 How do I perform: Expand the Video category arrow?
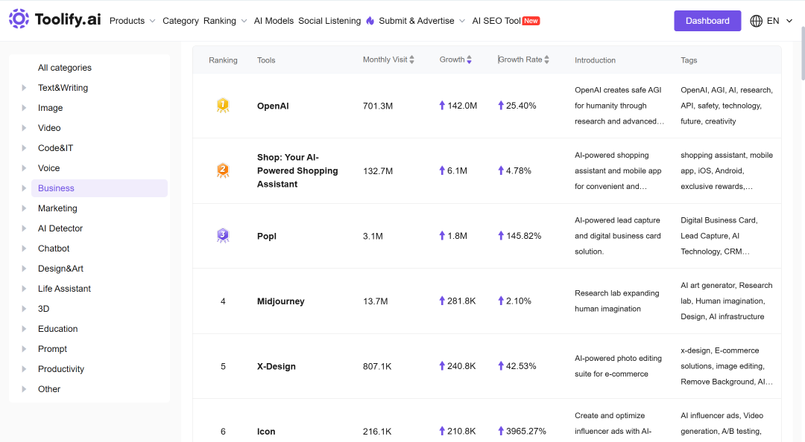point(24,128)
